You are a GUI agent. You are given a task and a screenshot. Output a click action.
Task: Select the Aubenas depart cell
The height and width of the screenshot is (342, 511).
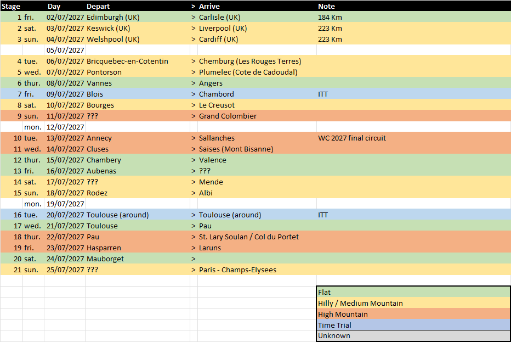[x=138, y=171]
